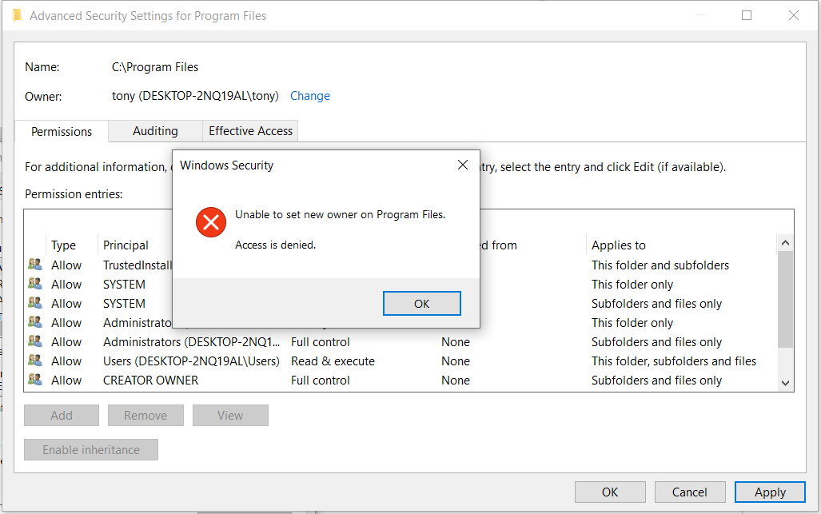The image size is (821, 514).
Task: Click the Principal column header
Action: 126,245
